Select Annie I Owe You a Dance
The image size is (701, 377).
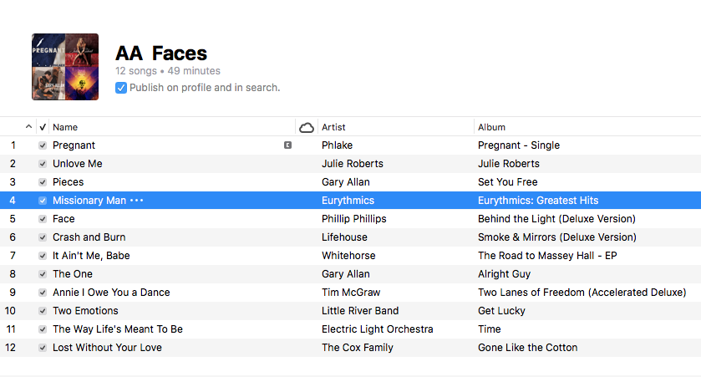click(351, 292)
